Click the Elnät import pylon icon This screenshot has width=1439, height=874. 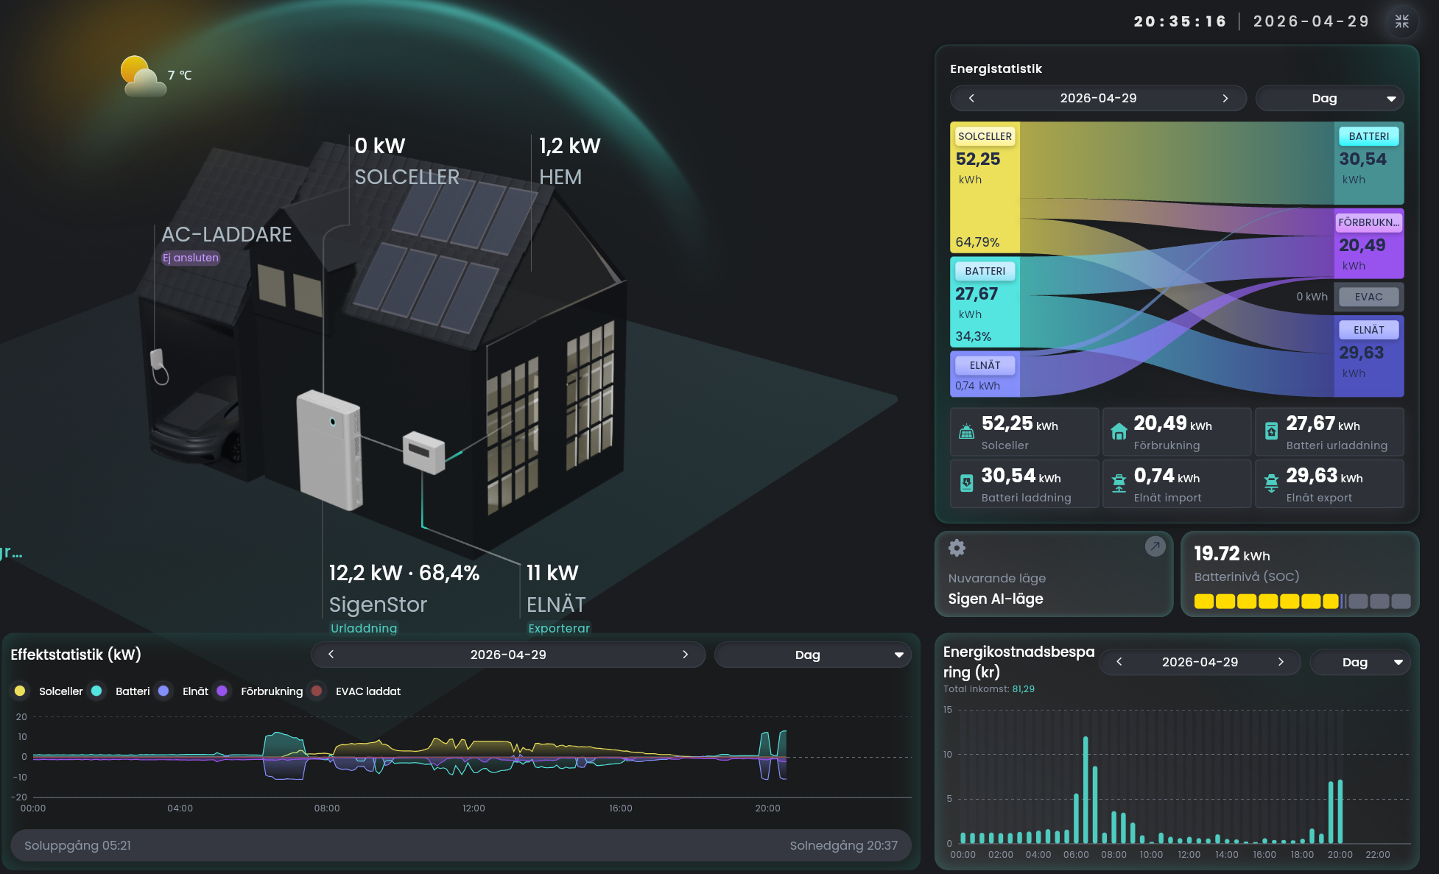point(1119,484)
